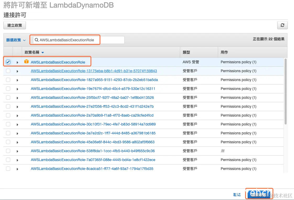This screenshot has height=200, width=294.
Task: Open policy link AWSLambdaBasicExecutionRole-25f5bcf7-92f7-48a2-ba07-1ef8bd413526
Action: click(92, 98)
